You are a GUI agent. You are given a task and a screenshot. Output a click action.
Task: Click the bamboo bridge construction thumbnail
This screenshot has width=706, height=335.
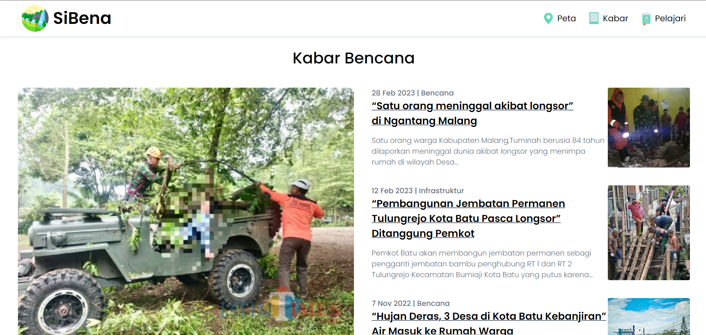pos(649,233)
